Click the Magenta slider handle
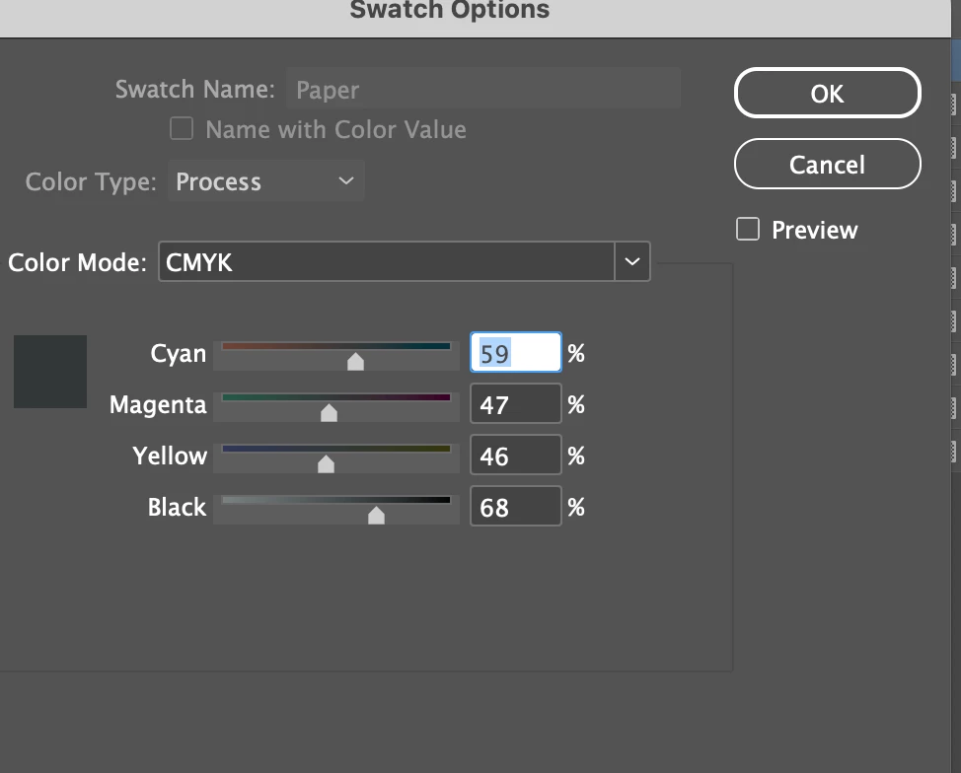Screen dimensions: 961x773 coord(330,413)
